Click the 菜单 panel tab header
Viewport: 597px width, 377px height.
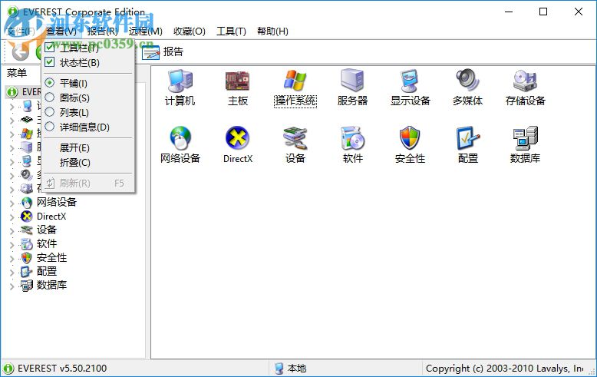pyautogui.click(x=17, y=73)
